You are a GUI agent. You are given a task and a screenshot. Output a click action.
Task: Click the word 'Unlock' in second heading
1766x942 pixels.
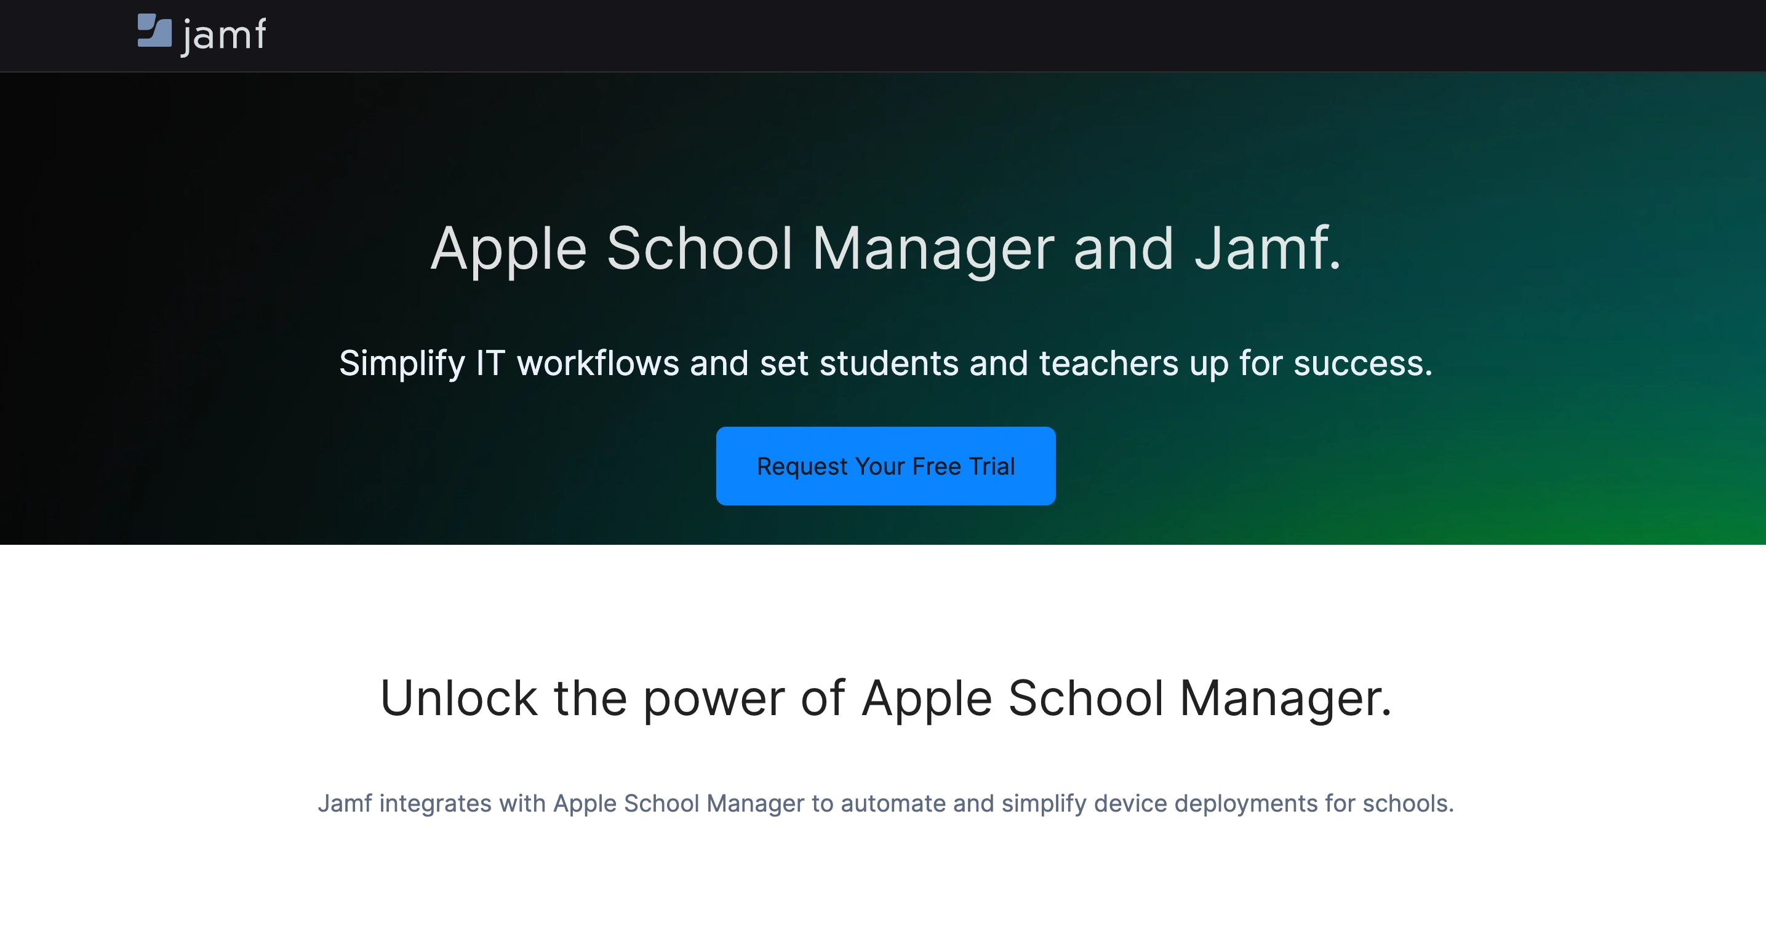click(x=458, y=699)
